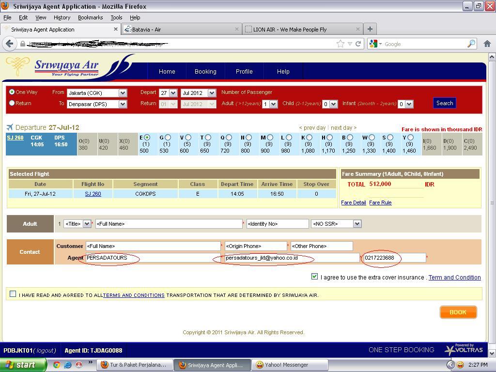The image size is (496, 372).
Task: Select fare class G radio 530
Action: tap(168, 137)
